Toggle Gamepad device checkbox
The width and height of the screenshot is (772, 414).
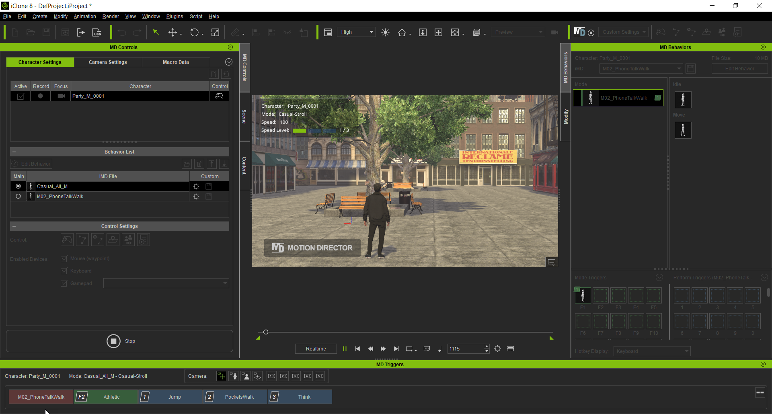(x=64, y=283)
